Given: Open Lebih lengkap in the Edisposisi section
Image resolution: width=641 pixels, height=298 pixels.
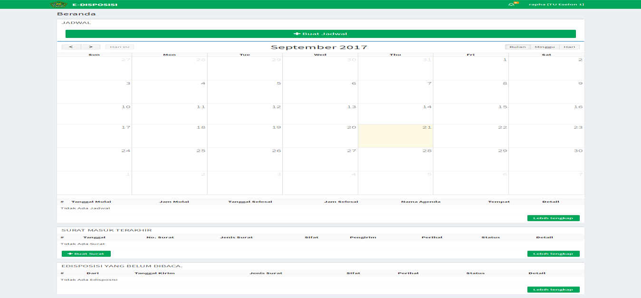Looking at the screenshot, I should pyautogui.click(x=553, y=289).
